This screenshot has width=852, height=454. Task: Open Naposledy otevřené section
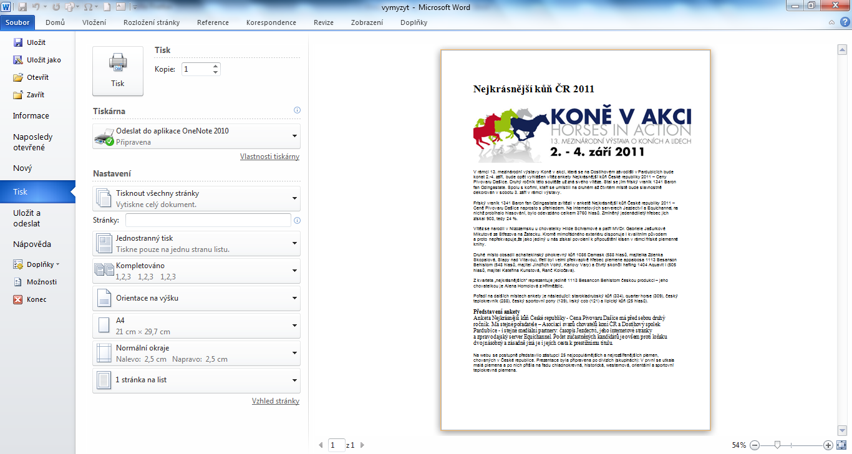33,142
